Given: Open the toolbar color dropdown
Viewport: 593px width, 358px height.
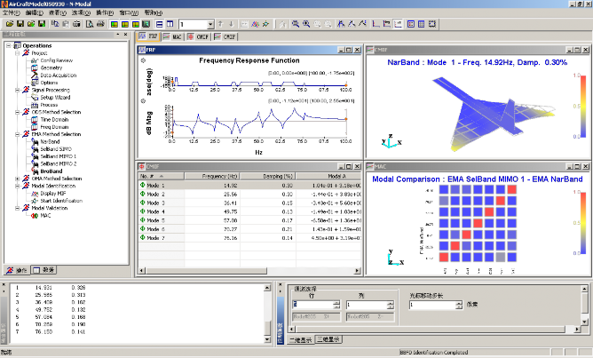Looking at the screenshot, I should [211, 24].
